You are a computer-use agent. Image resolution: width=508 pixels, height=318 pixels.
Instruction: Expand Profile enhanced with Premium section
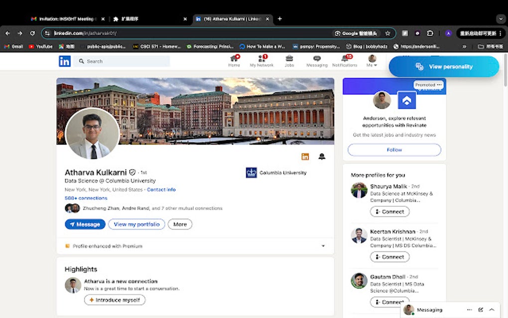(x=323, y=246)
